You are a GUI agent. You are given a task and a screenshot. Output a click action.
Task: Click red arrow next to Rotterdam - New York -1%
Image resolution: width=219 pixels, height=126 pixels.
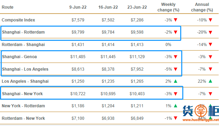[x=176, y=118]
